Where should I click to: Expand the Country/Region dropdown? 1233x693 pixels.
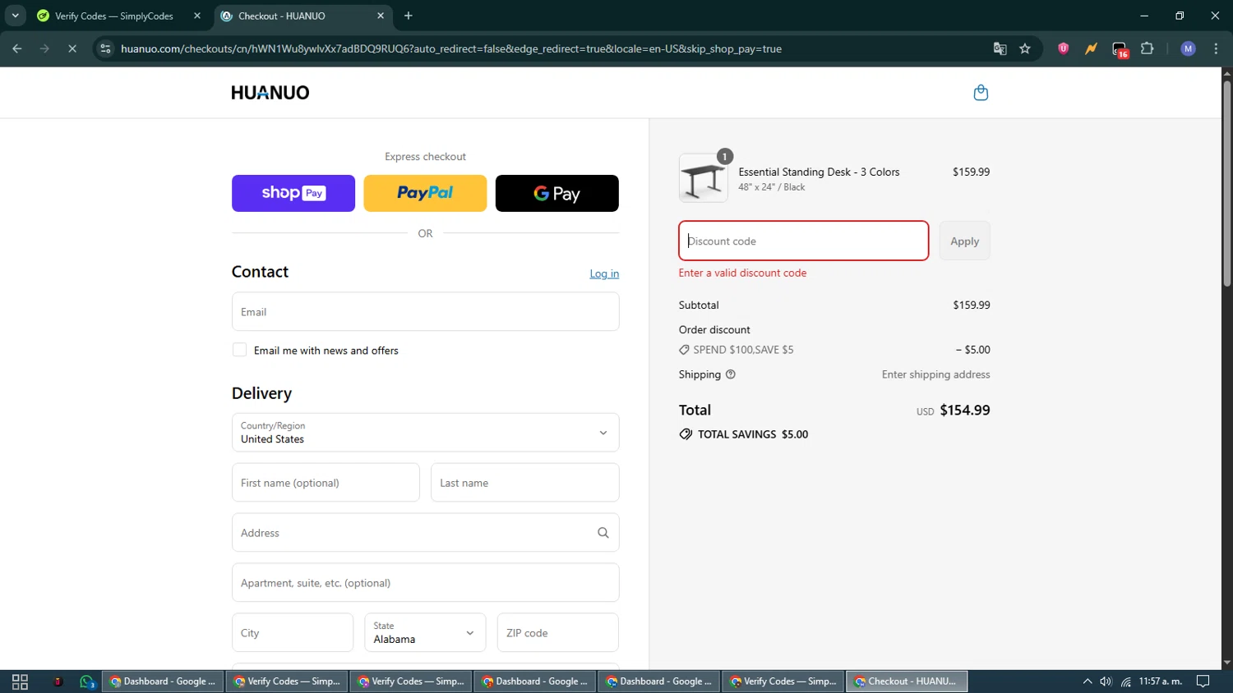click(x=425, y=433)
